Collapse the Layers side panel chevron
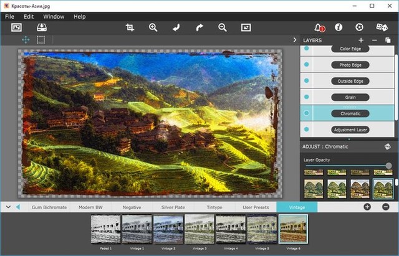Screen dimensions: 399x256 [x=295, y=40]
